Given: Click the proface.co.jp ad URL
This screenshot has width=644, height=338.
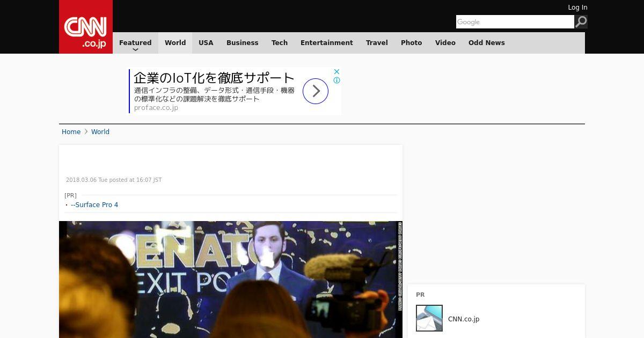Looking at the screenshot, I should tap(156, 108).
